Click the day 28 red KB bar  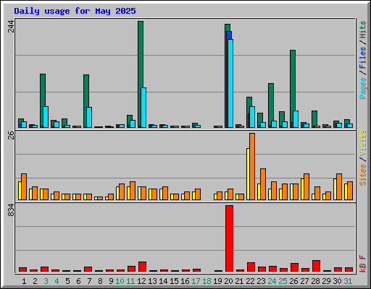coord(316,266)
